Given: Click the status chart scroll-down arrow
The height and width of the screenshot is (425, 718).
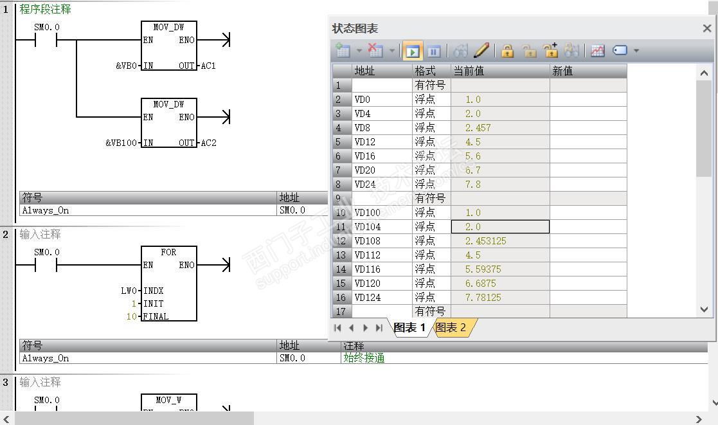Looking at the screenshot, I should coord(705,310).
